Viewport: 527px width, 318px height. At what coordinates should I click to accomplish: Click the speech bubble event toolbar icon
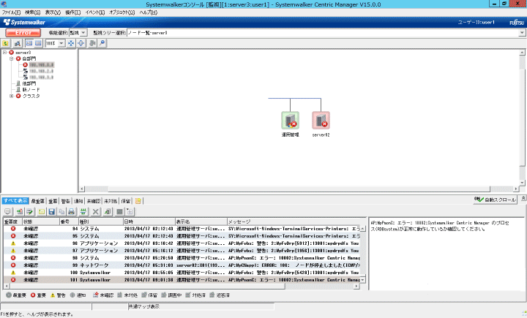coord(8,211)
